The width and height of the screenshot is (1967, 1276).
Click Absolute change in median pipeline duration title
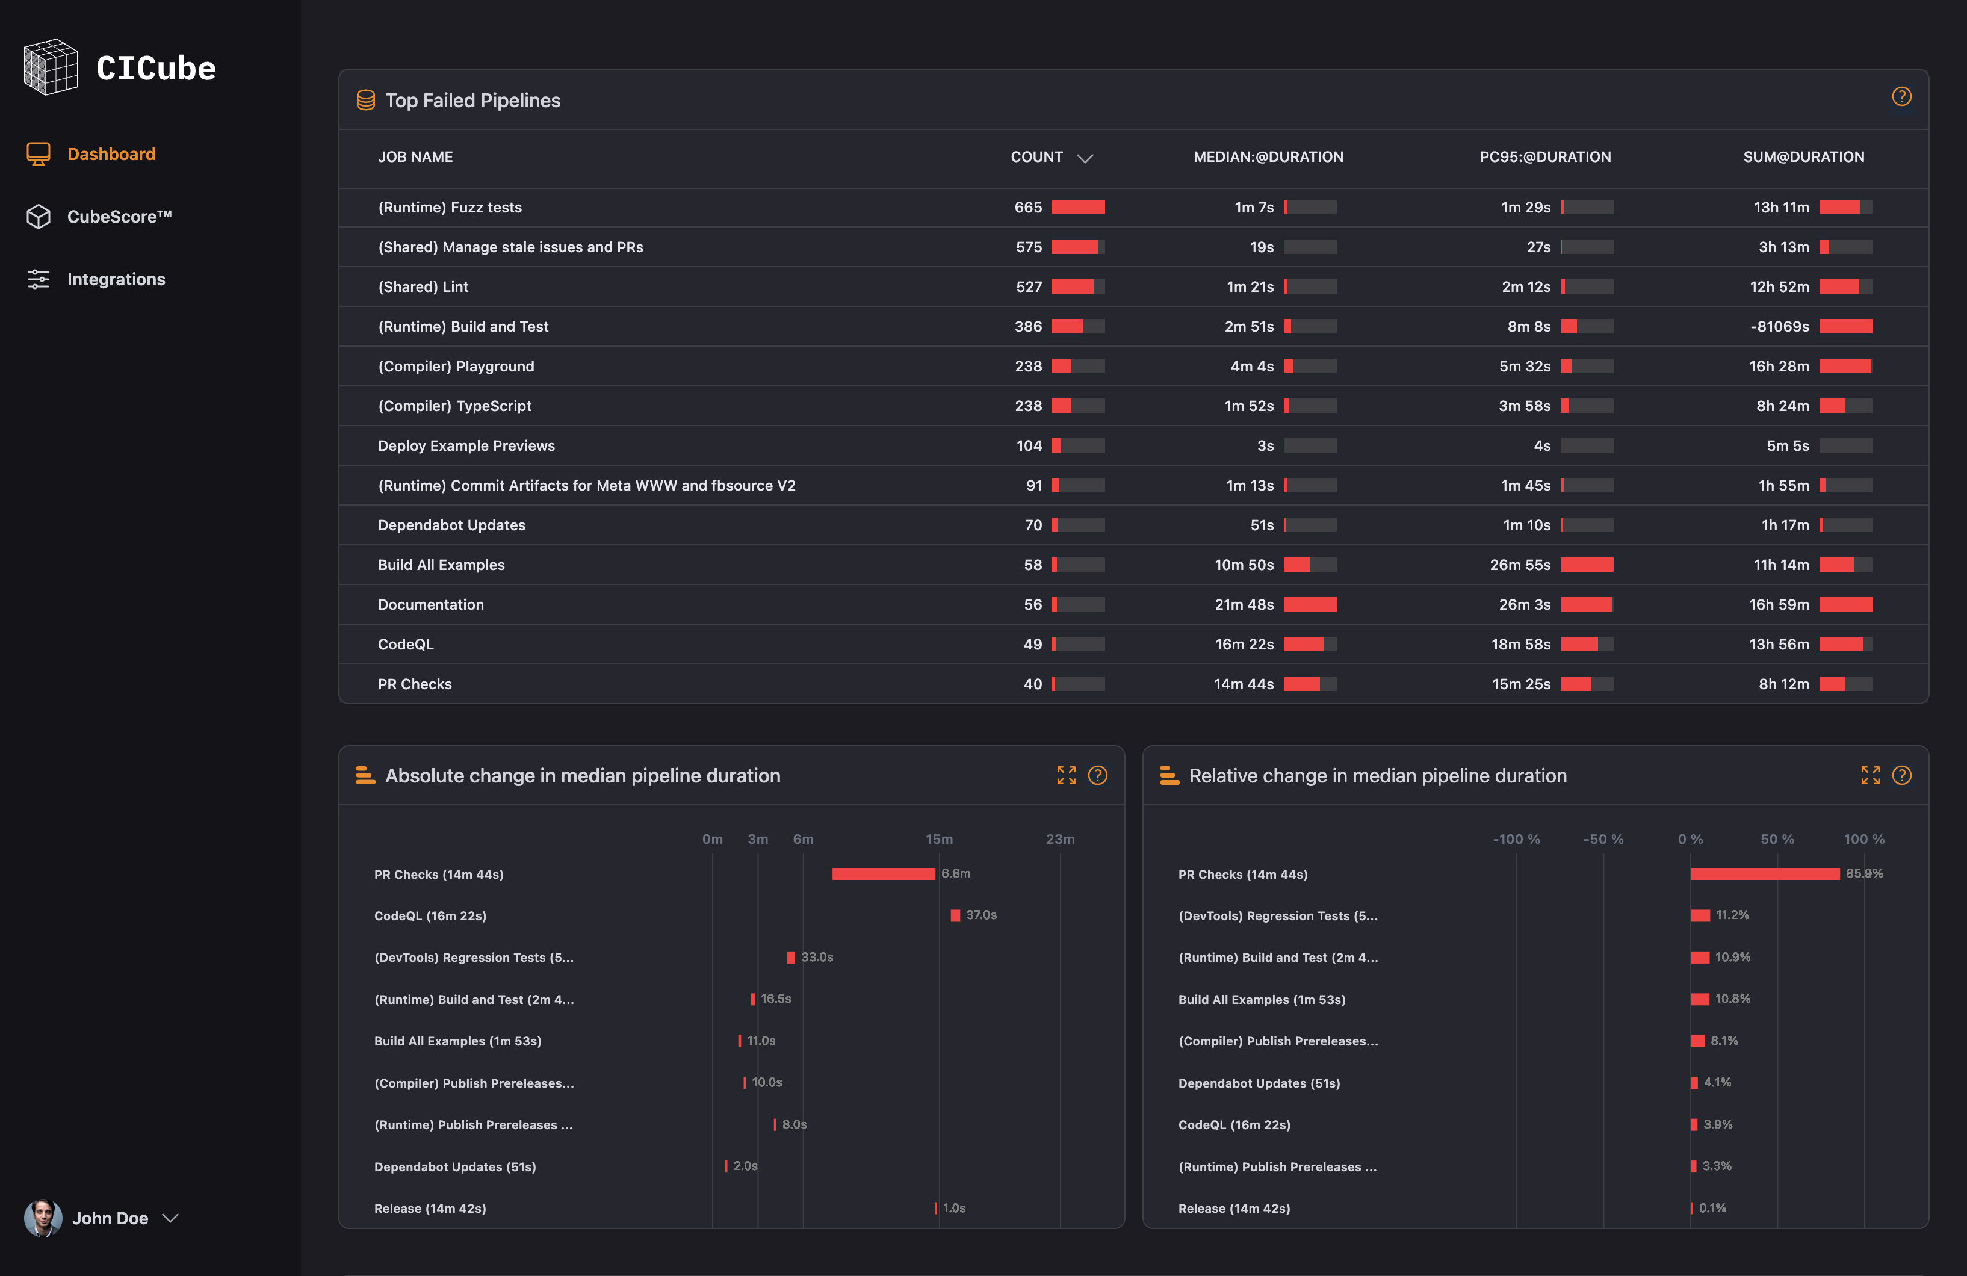pyautogui.click(x=583, y=775)
